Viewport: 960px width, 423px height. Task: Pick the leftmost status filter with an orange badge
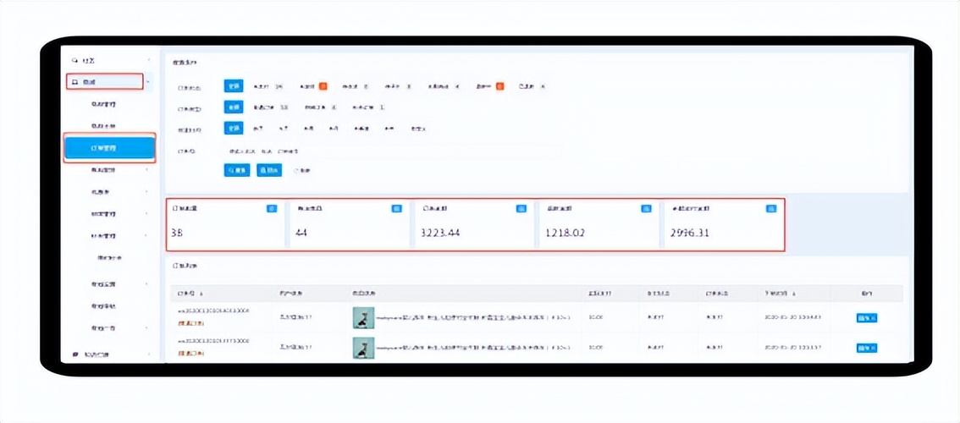point(313,86)
